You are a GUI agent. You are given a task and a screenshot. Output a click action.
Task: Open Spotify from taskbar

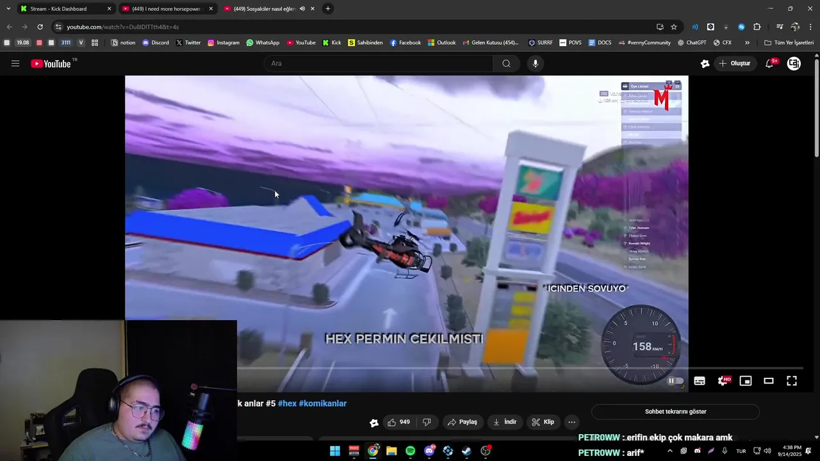click(410, 451)
